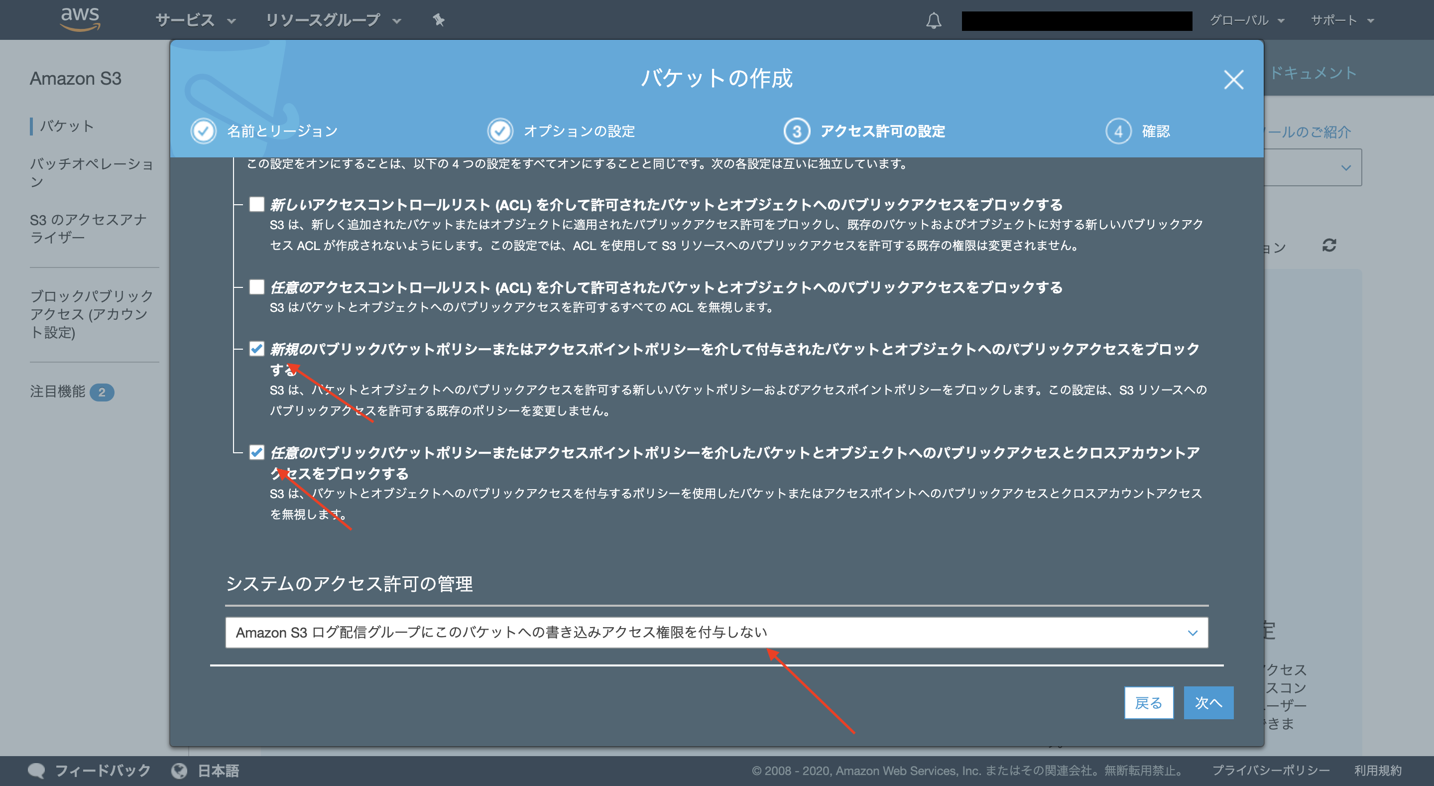
Task: Click the 次へ button
Action: (1208, 702)
